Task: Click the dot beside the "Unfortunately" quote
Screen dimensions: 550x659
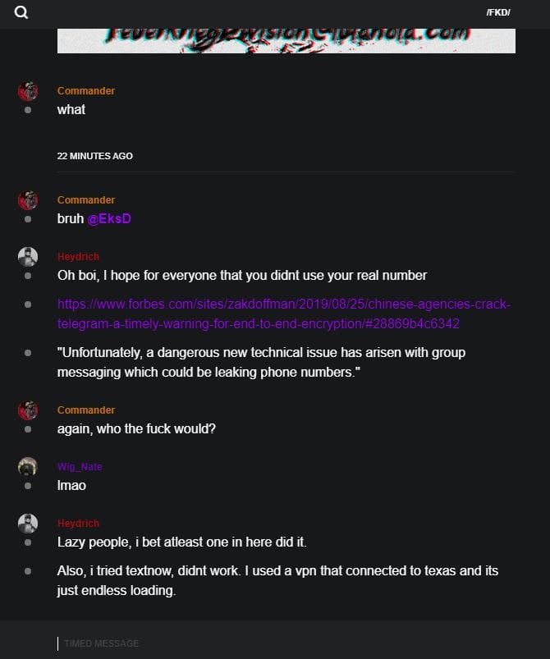Action: click(28, 353)
